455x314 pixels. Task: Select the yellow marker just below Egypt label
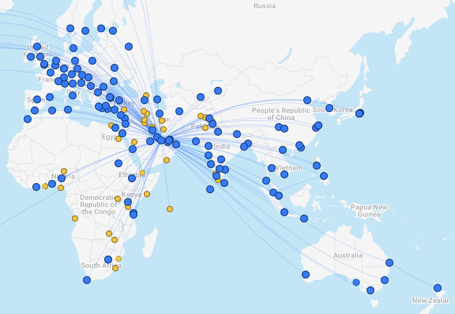pyautogui.click(x=118, y=139)
